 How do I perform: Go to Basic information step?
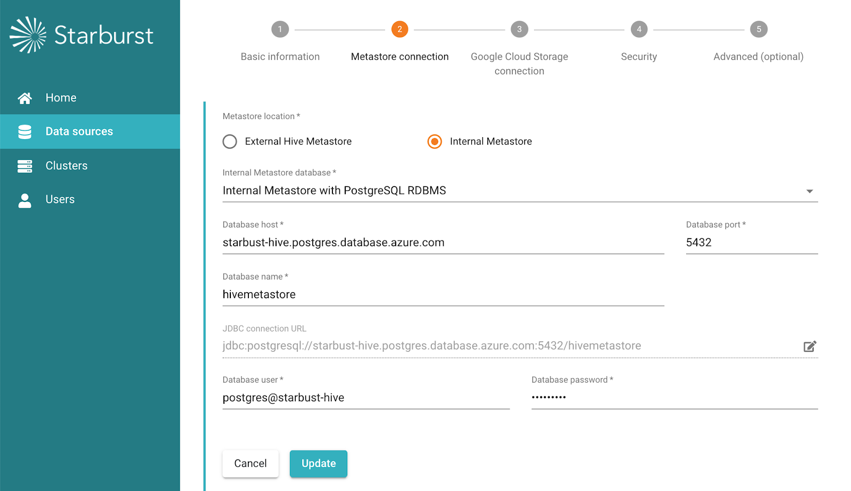click(x=280, y=29)
